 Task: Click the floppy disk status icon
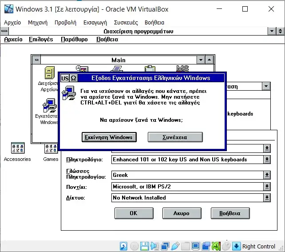145,246
